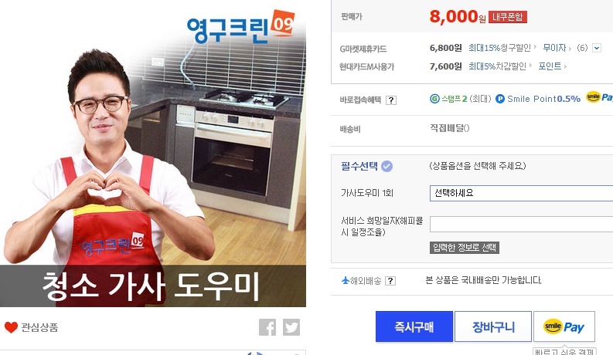
Task: Add item with 장바구니 button
Action: pos(493,326)
